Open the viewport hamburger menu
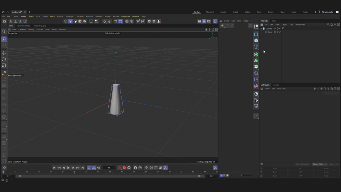The image size is (341, 192). coord(9,30)
